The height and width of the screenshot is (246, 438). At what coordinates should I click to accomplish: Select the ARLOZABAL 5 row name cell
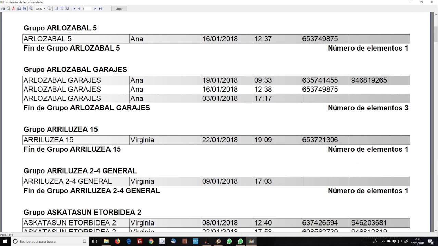76,39
